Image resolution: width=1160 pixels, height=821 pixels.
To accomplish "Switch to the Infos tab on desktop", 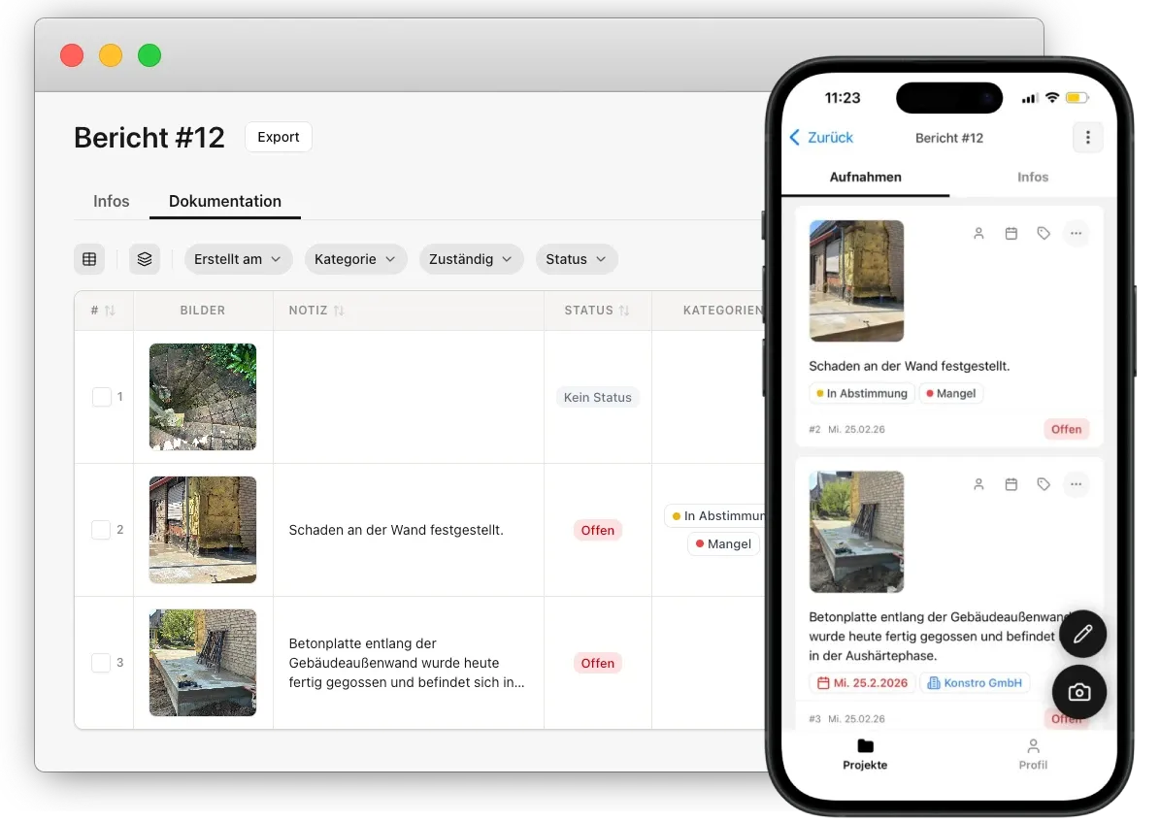I will tap(111, 201).
